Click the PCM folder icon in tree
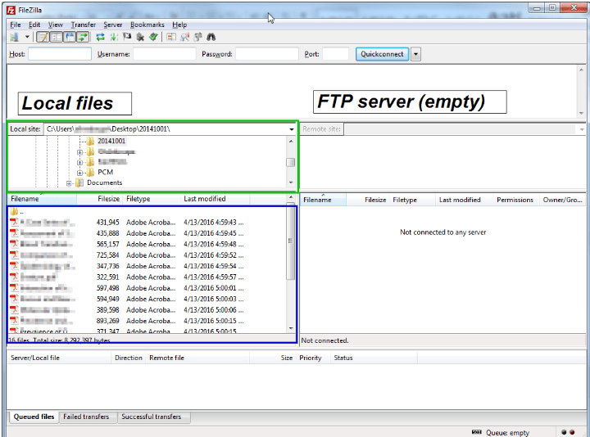 [90, 172]
